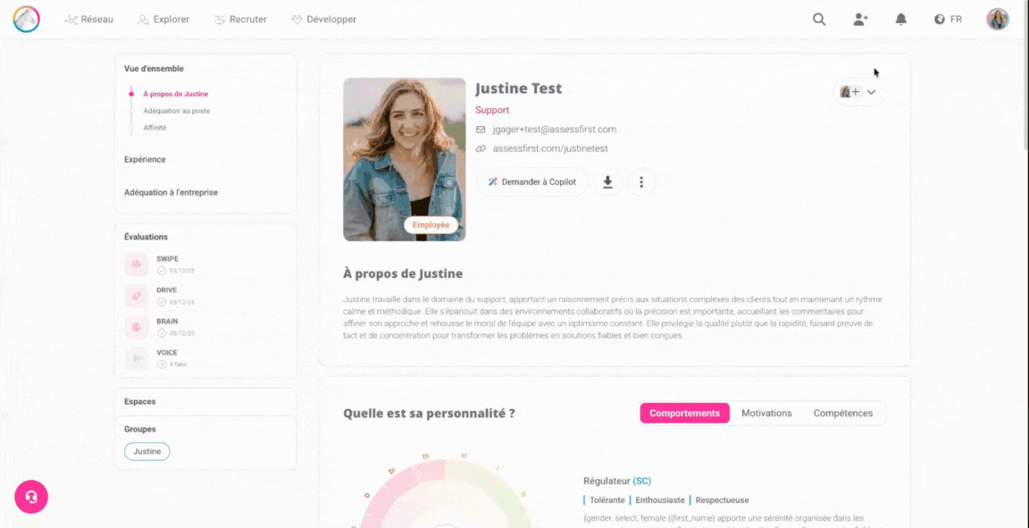Click the BRAIN evaluation icon

click(x=136, y=326)
